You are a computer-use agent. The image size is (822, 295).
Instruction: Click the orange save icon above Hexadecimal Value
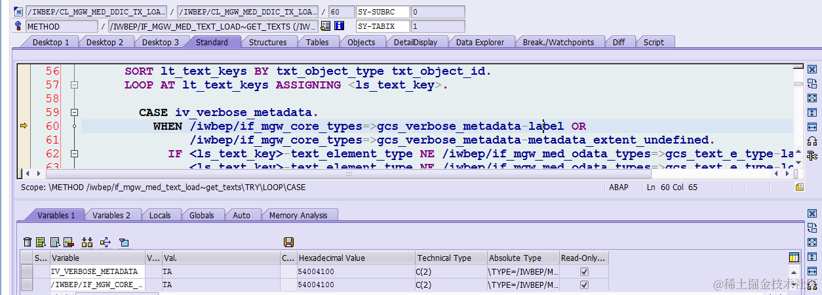[289, 243]
